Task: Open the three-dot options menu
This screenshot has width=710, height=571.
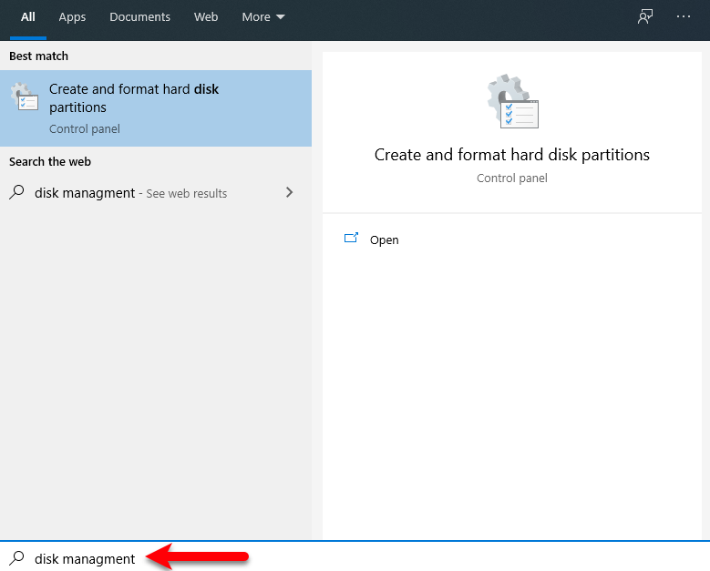Action: pyautogui.click(x=684, y=16)
